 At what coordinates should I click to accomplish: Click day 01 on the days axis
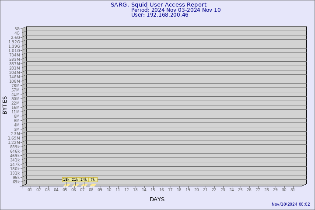[30, 189]
